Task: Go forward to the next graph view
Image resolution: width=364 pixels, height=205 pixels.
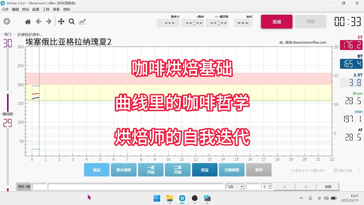Action: click(x=49, y=22)
